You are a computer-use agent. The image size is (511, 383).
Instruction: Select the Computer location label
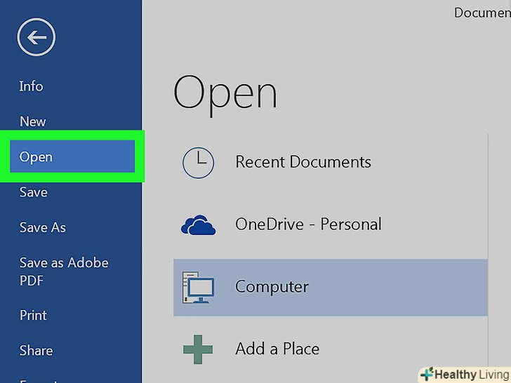coord(272,287)
